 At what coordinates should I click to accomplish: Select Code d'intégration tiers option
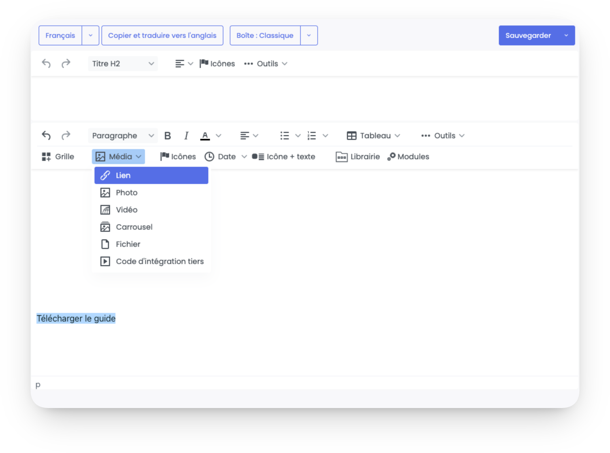click(151, 261)
